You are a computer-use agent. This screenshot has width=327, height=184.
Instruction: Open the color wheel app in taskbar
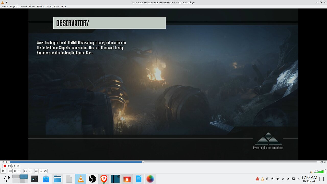pos(150,179)
